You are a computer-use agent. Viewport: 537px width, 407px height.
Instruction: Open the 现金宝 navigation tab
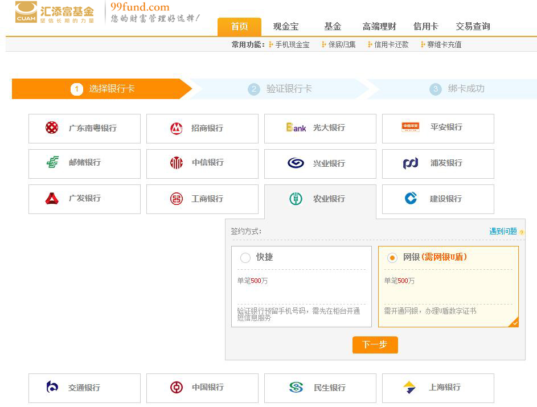[x=285, y=26]
